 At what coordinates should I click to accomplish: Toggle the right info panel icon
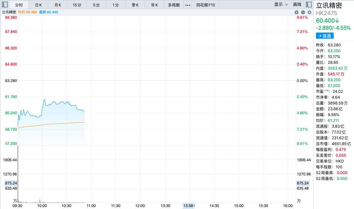309,5
